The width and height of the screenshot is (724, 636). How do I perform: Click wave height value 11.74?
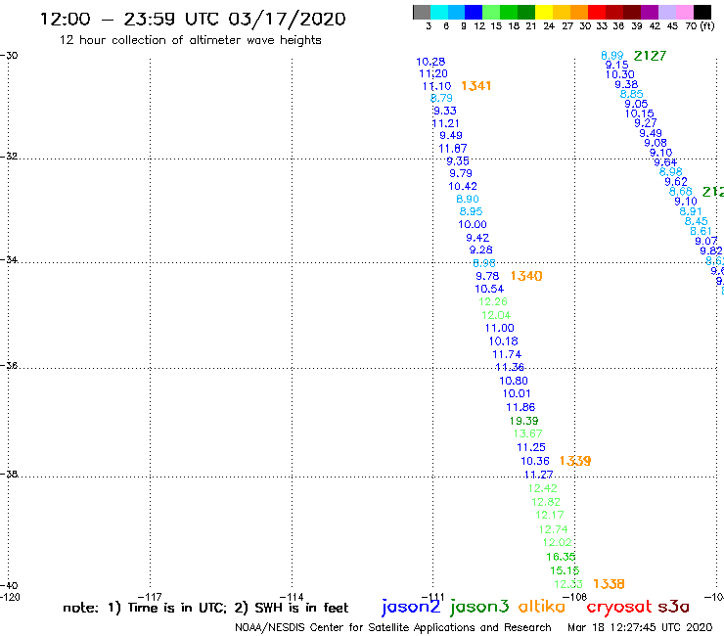pyautogui.click(x=507, y=354)
